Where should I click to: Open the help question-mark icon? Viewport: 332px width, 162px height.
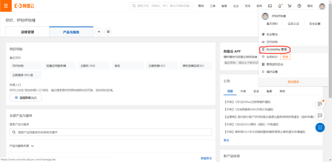[x=299, y=6]
